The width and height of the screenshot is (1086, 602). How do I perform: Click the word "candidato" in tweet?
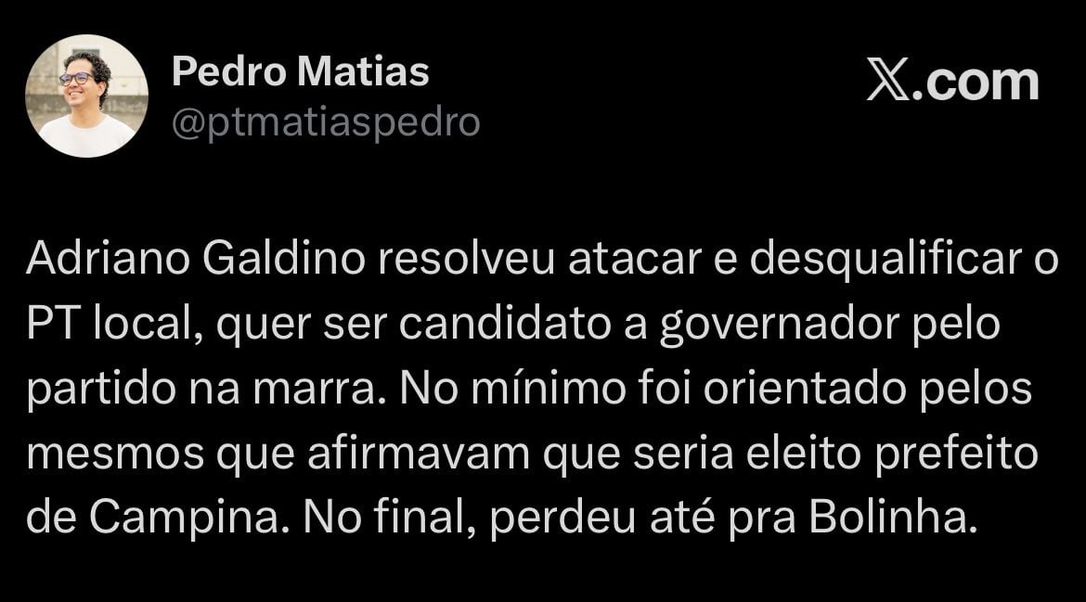(505, 324)
